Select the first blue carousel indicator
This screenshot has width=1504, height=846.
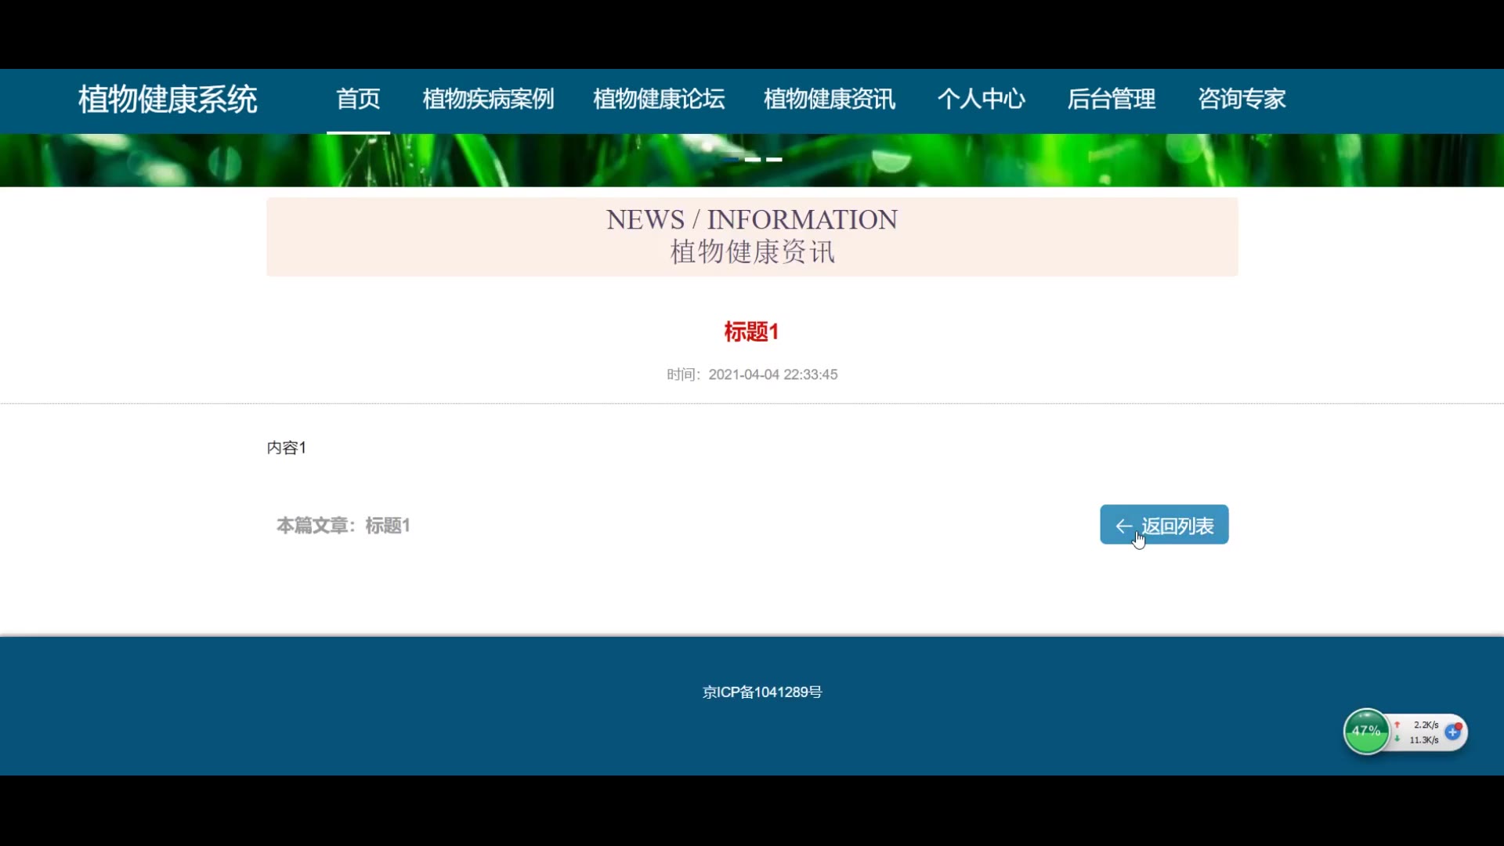pyautogui.click(x=731, y=160)
